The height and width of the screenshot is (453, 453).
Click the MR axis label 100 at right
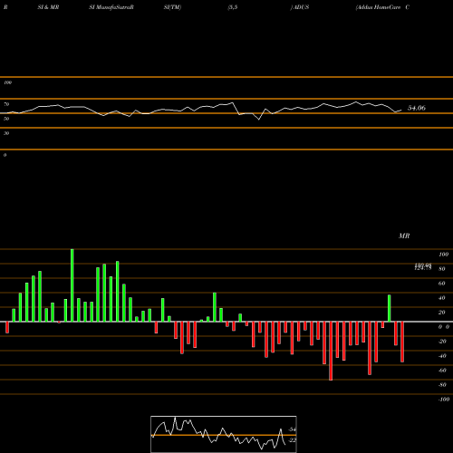(x=443, y=255)
